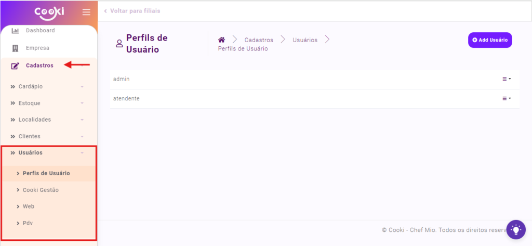Image resolution: width=532 pixels, height=246 pixels.
Task: Open the Cooki Gestão submenu item
Action: tap(41, 190)
